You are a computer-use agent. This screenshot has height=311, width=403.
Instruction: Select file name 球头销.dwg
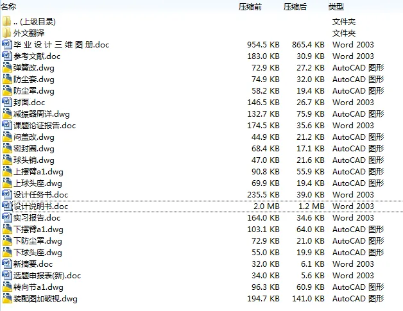(34, 160)
